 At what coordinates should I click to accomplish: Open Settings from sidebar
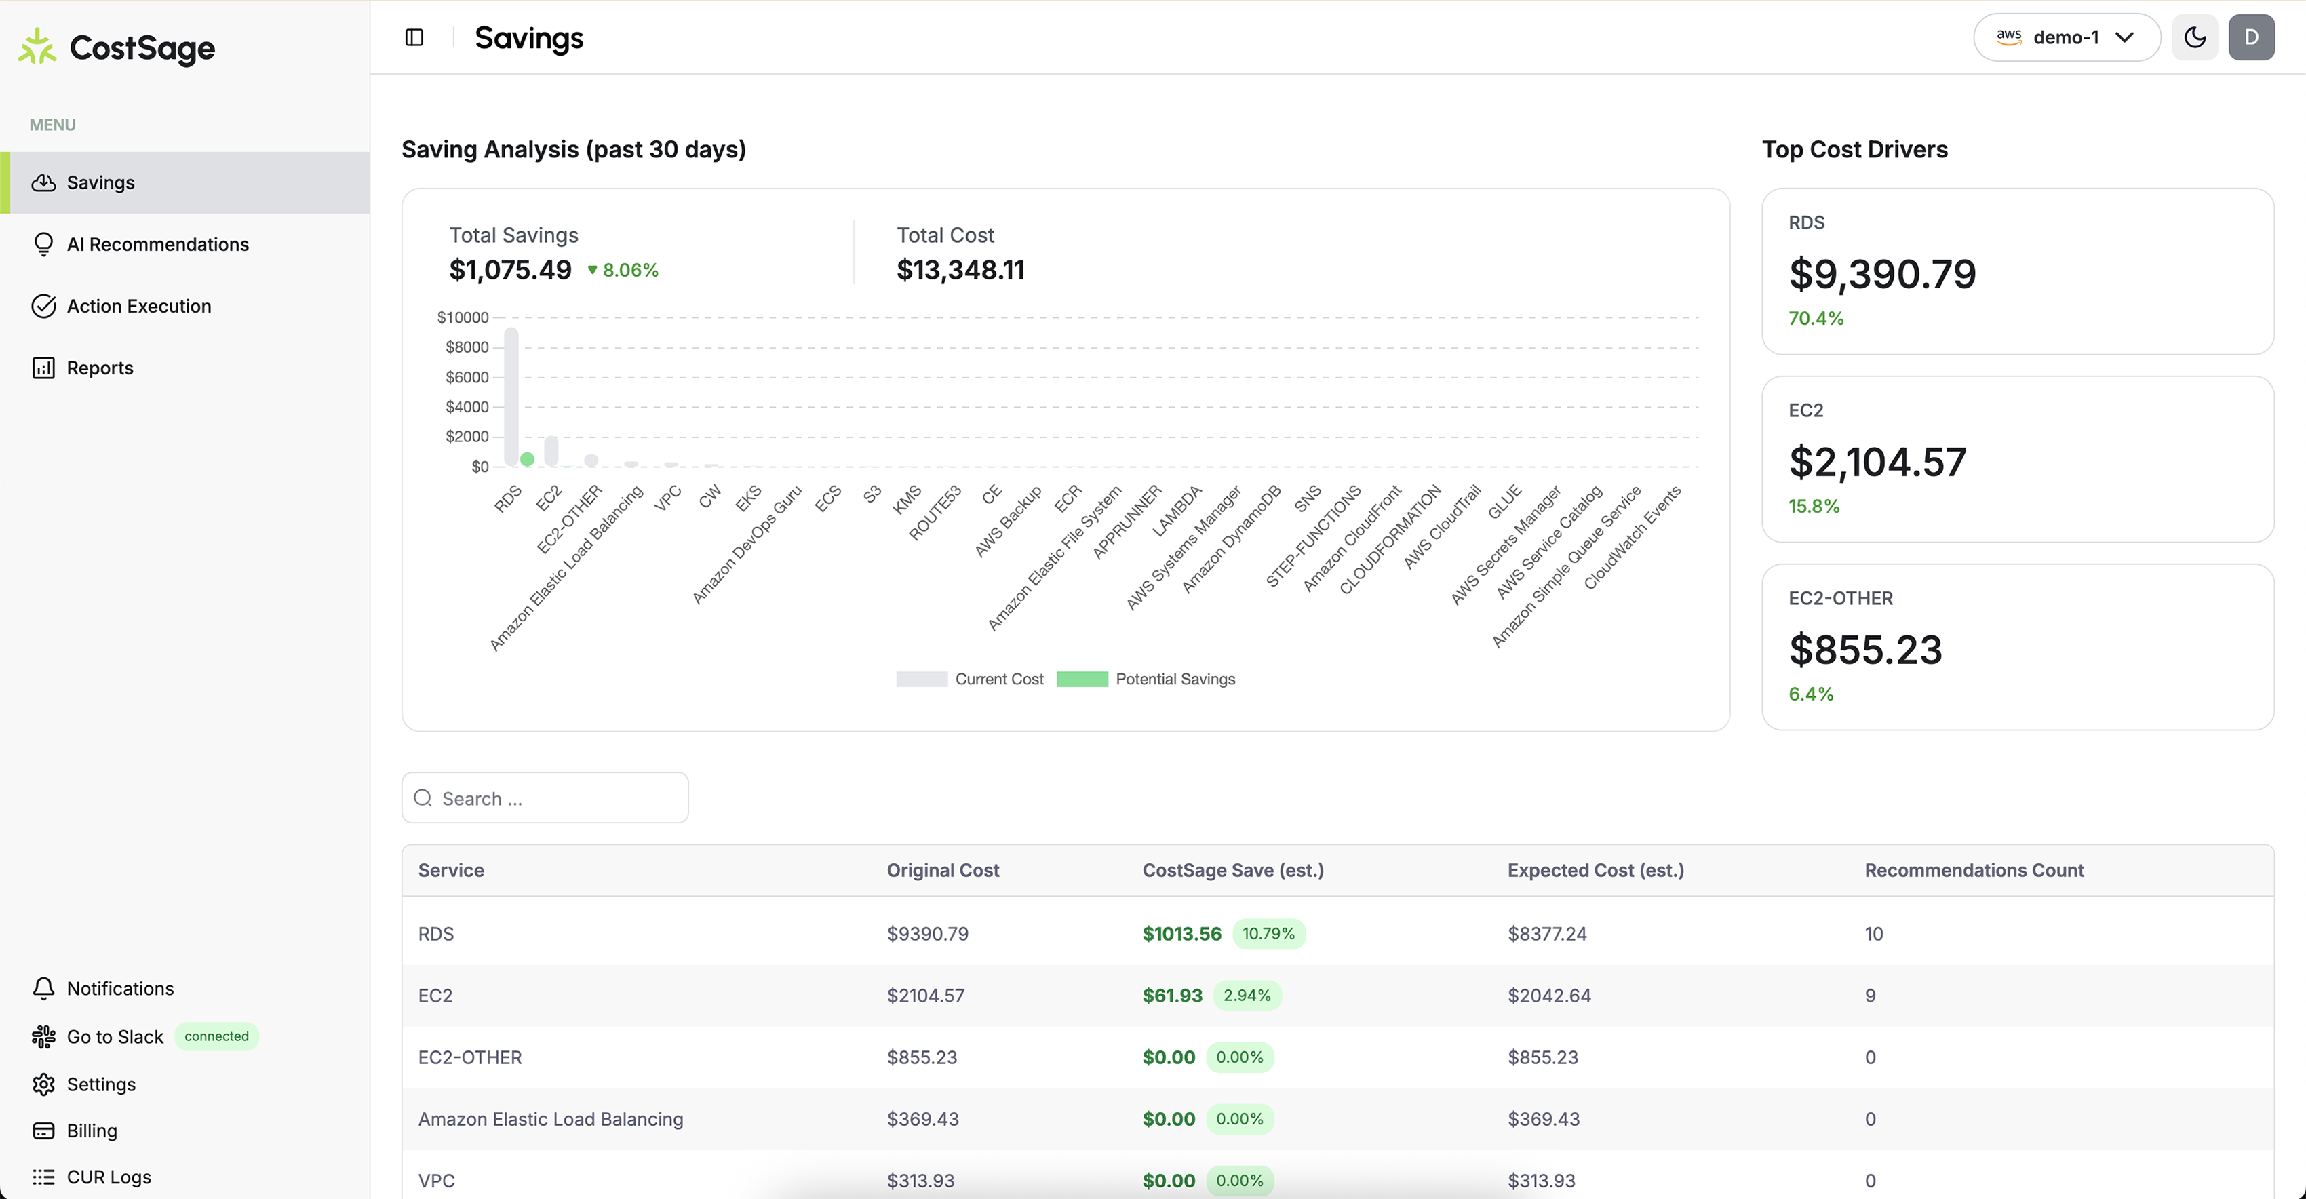(x=101, y=1084)
